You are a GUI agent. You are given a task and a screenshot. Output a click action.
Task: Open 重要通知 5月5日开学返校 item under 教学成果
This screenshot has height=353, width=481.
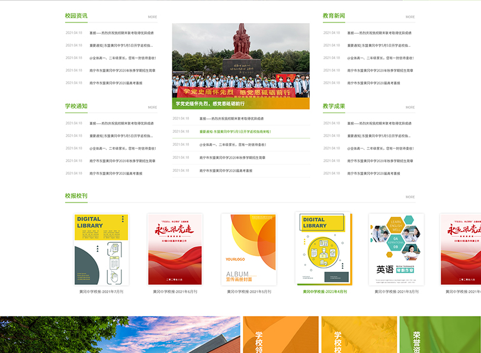(379, 136)
